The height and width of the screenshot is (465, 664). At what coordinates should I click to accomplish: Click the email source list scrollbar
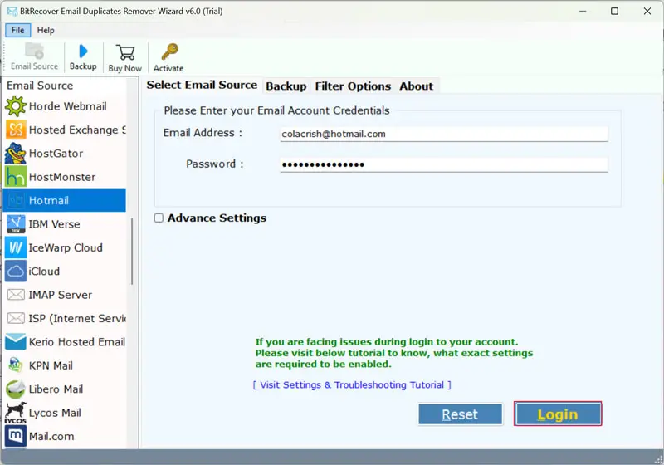[132, 252]
